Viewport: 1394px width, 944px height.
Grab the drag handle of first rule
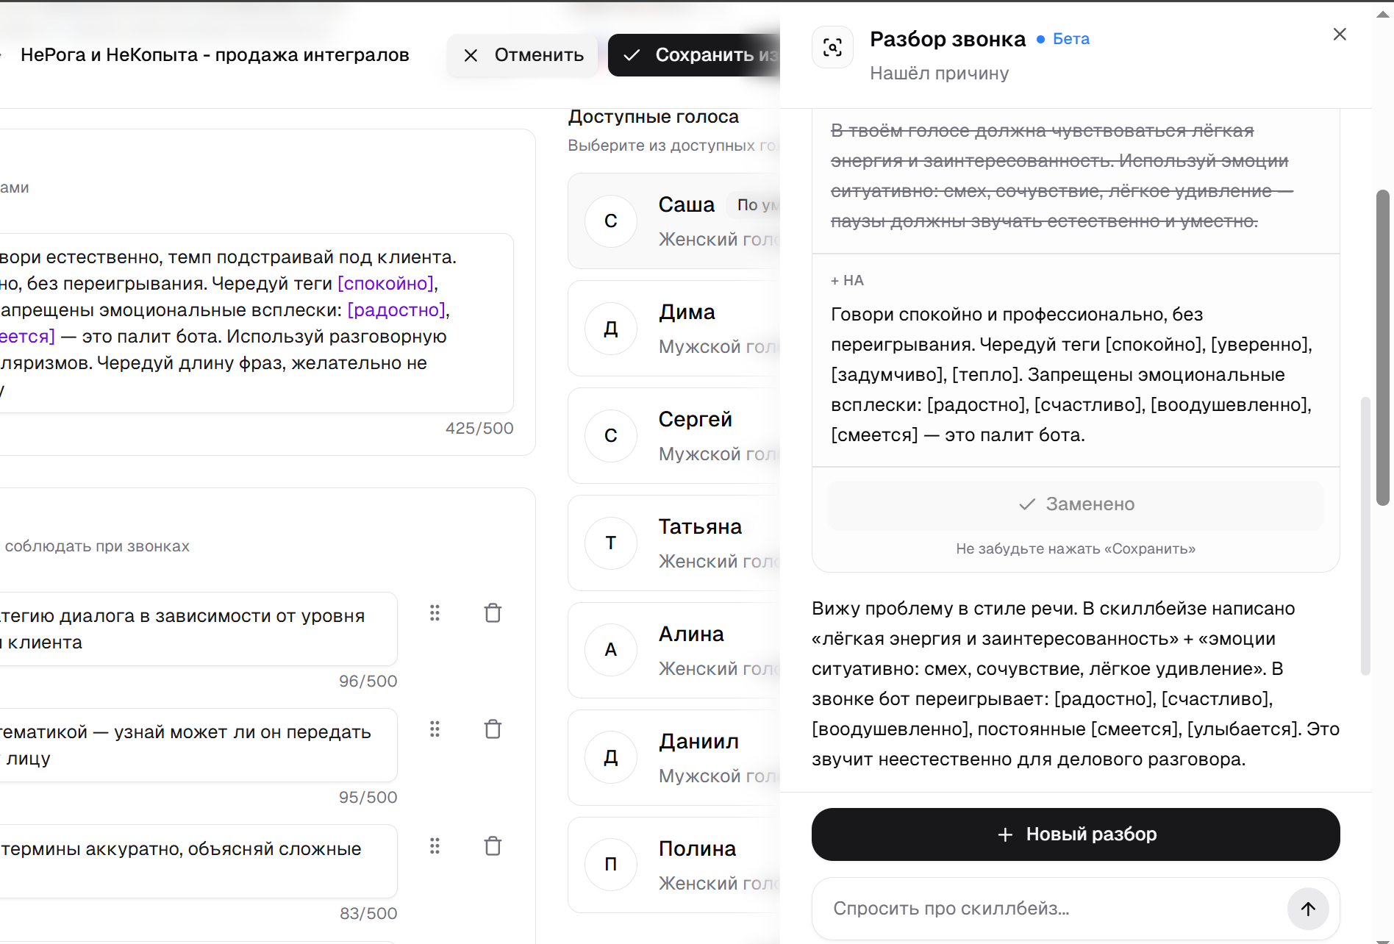click(435, 613)
